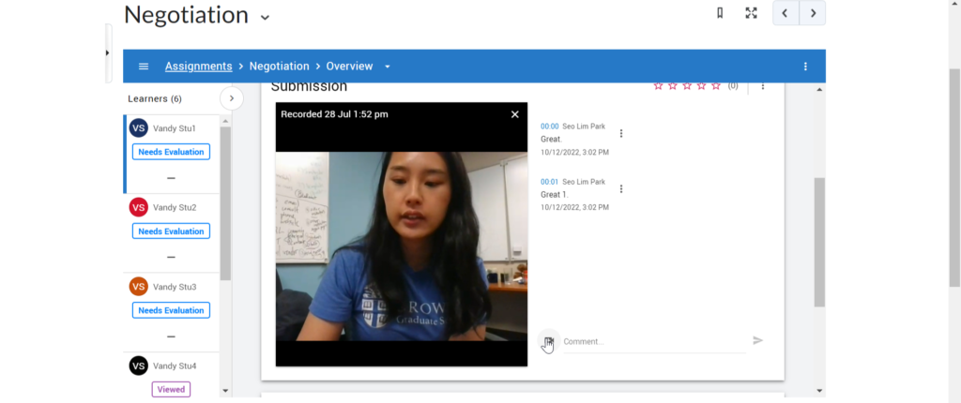Open submission three-dot menu beside star rating

click(763, 86)
